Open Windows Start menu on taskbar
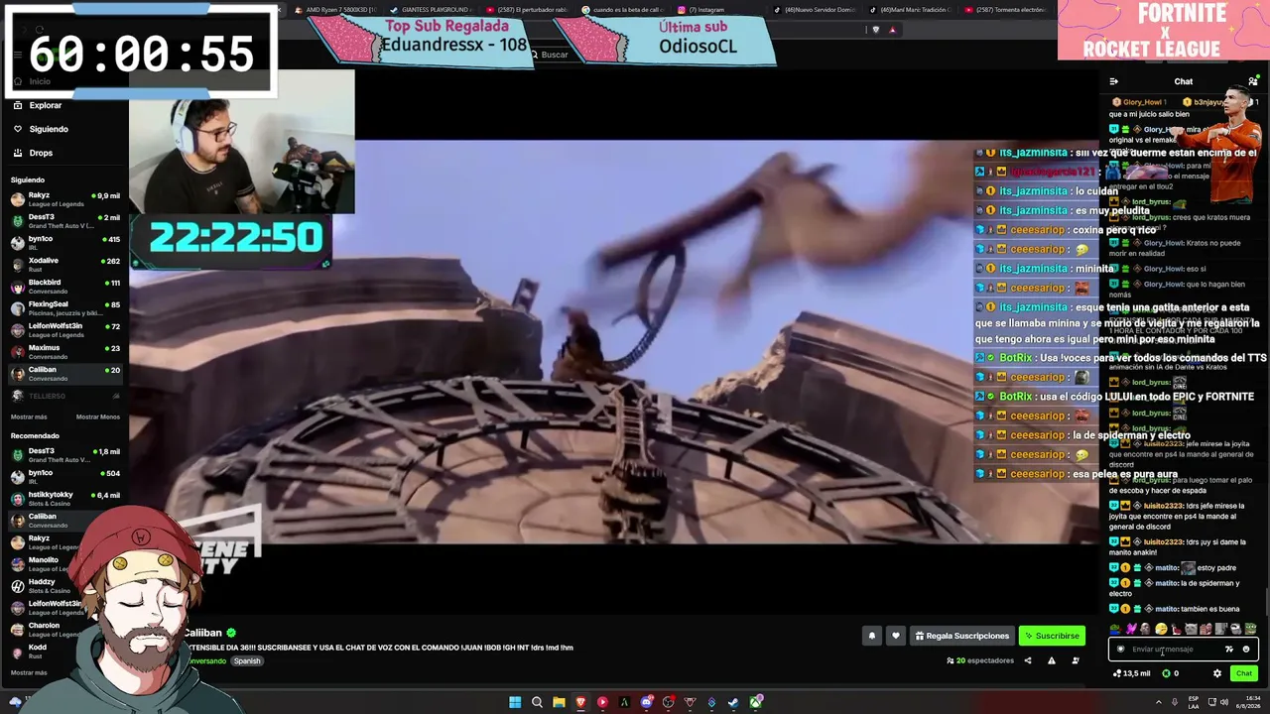Screen dimensions: 1270x714 point(515,702)
